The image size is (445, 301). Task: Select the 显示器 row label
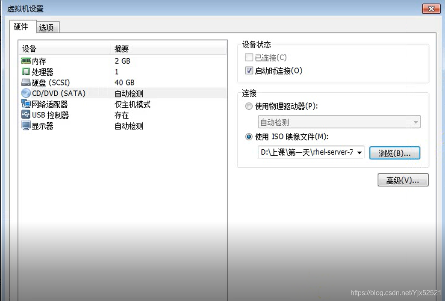click(43, 126)
